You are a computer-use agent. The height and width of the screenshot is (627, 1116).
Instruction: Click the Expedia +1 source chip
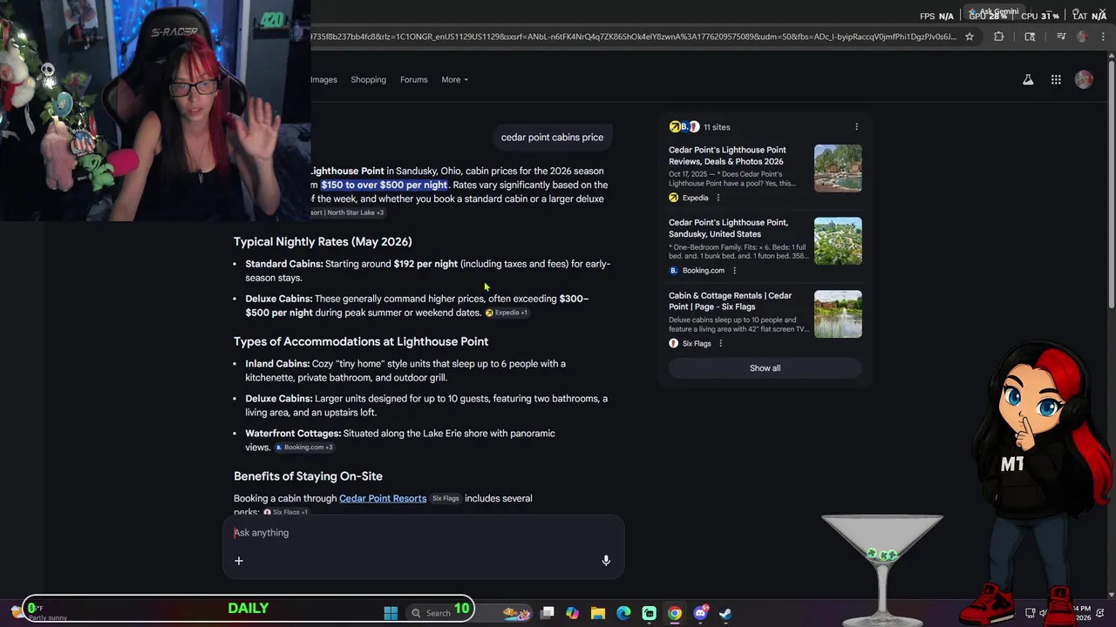pyautogui.click(x=507, y=313)
